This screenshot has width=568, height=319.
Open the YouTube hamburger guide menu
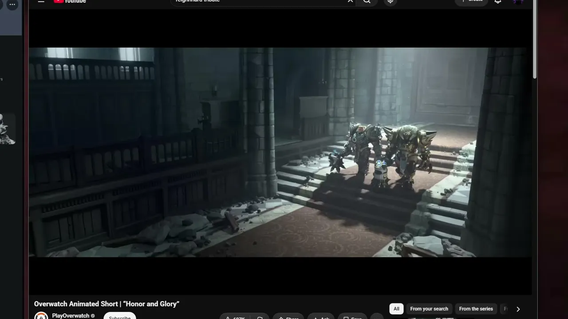coord(41,1)
